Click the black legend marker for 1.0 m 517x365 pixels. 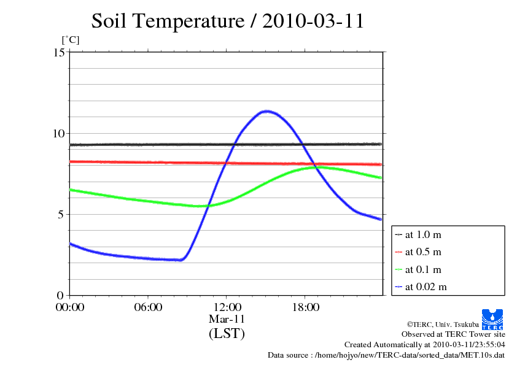[x=398, y=235]
